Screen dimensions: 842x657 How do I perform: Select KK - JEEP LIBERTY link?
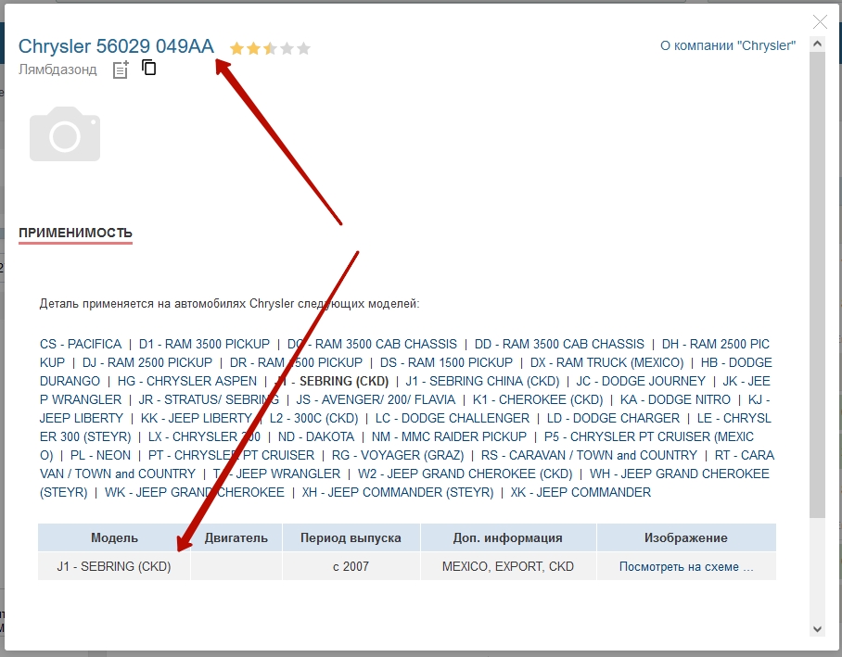click(196, 418)
